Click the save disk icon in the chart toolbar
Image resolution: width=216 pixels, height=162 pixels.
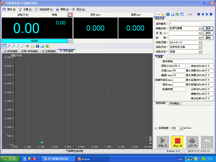pos(38,46)
